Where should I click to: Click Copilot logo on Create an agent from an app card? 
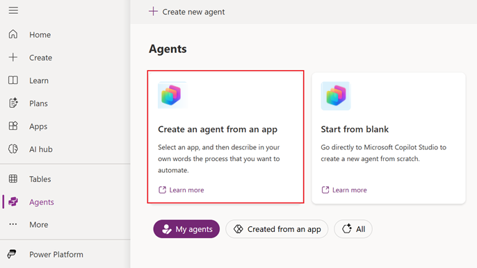coord(172,95)
